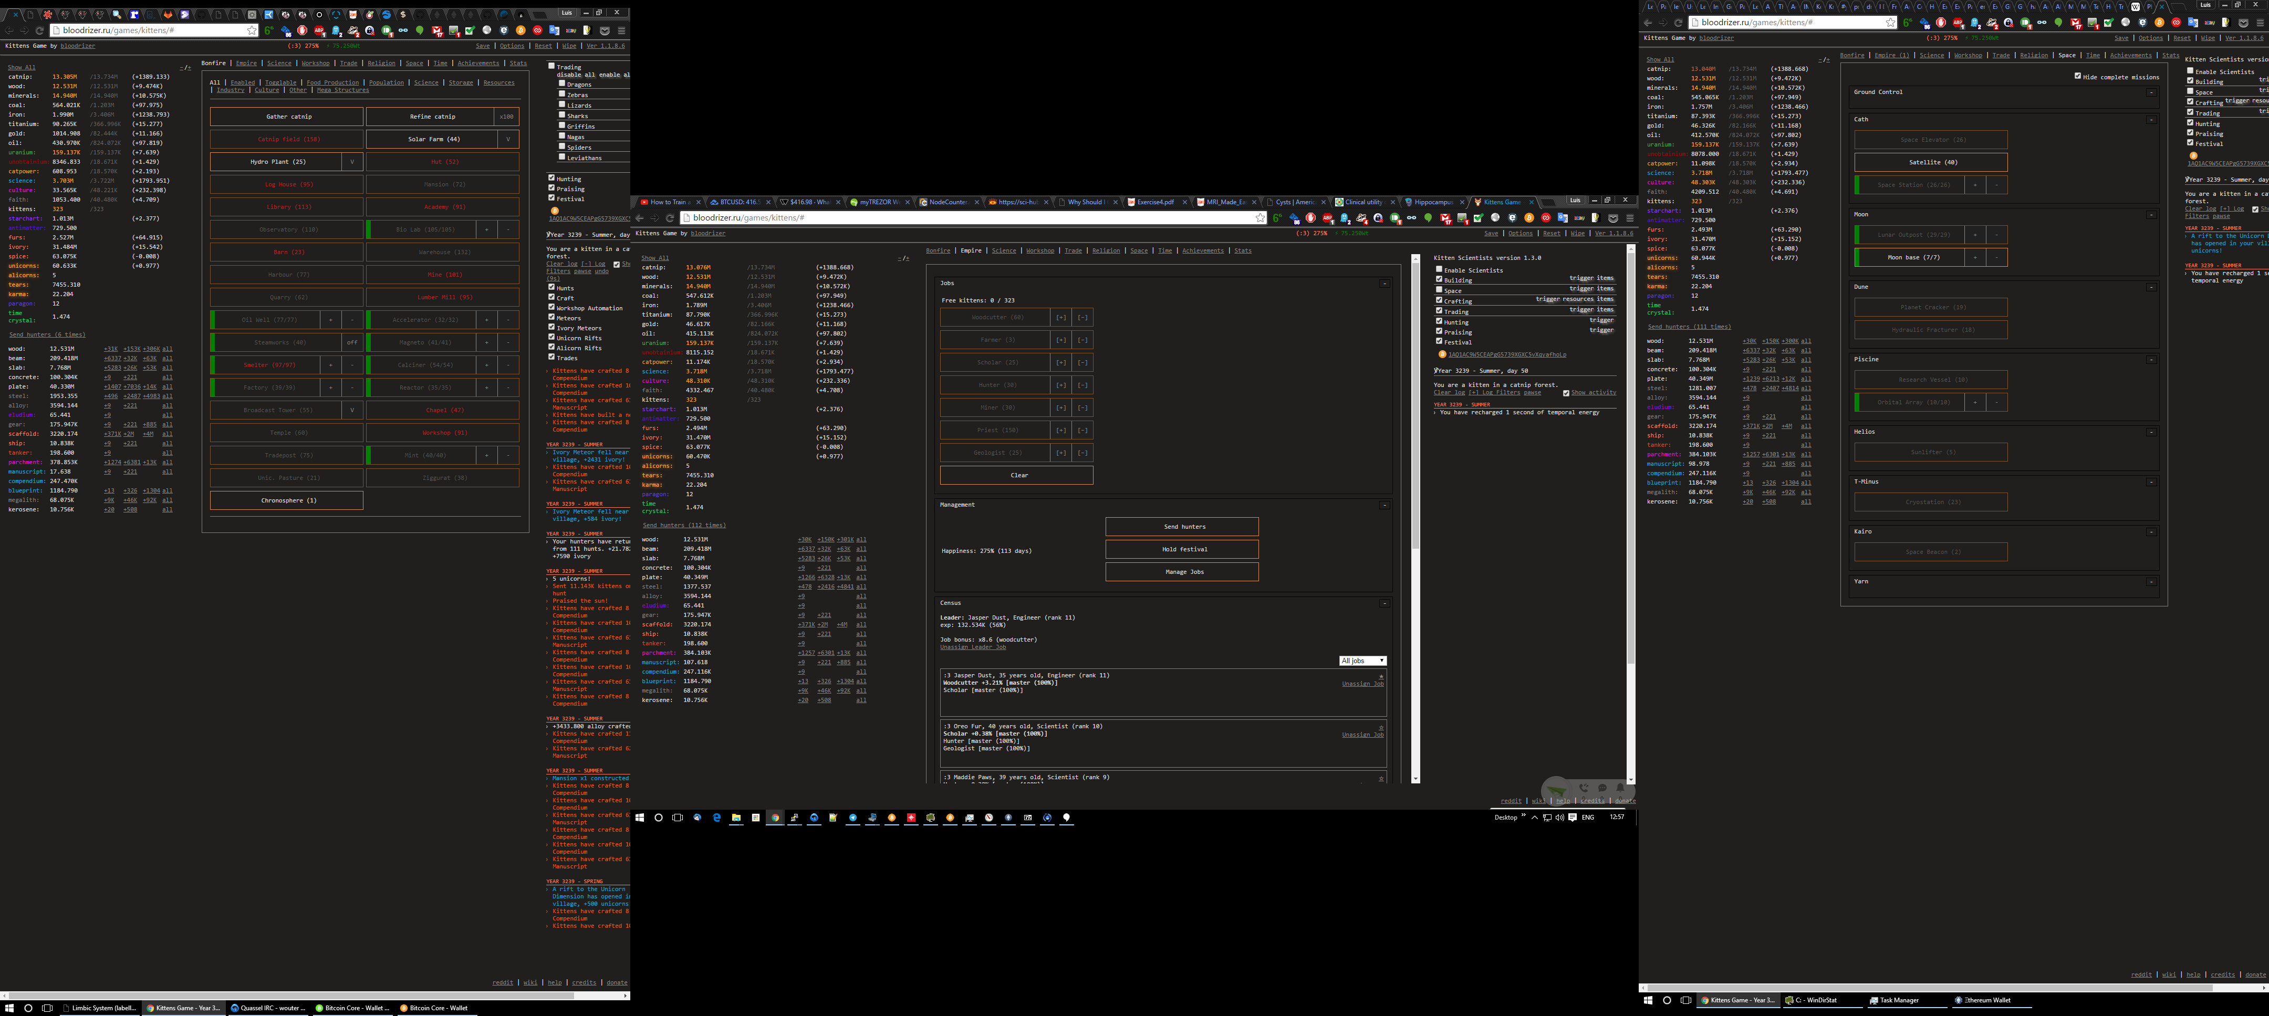The height and width of the screenshot is (1016, 2269).
Task: Launch Microsoft Edge from the taskbar
Action: 717,818
